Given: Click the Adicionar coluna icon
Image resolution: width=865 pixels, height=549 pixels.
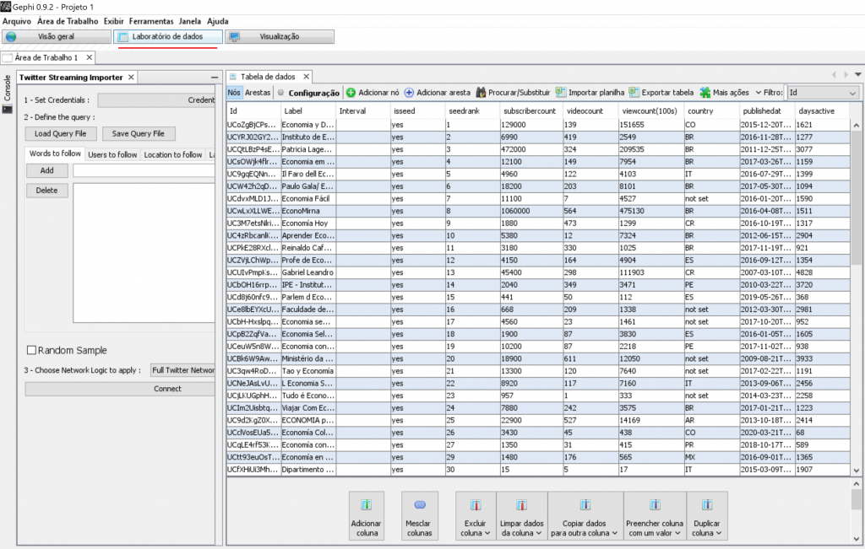Looking at the screenshot, I should click(x=366, y=506).
